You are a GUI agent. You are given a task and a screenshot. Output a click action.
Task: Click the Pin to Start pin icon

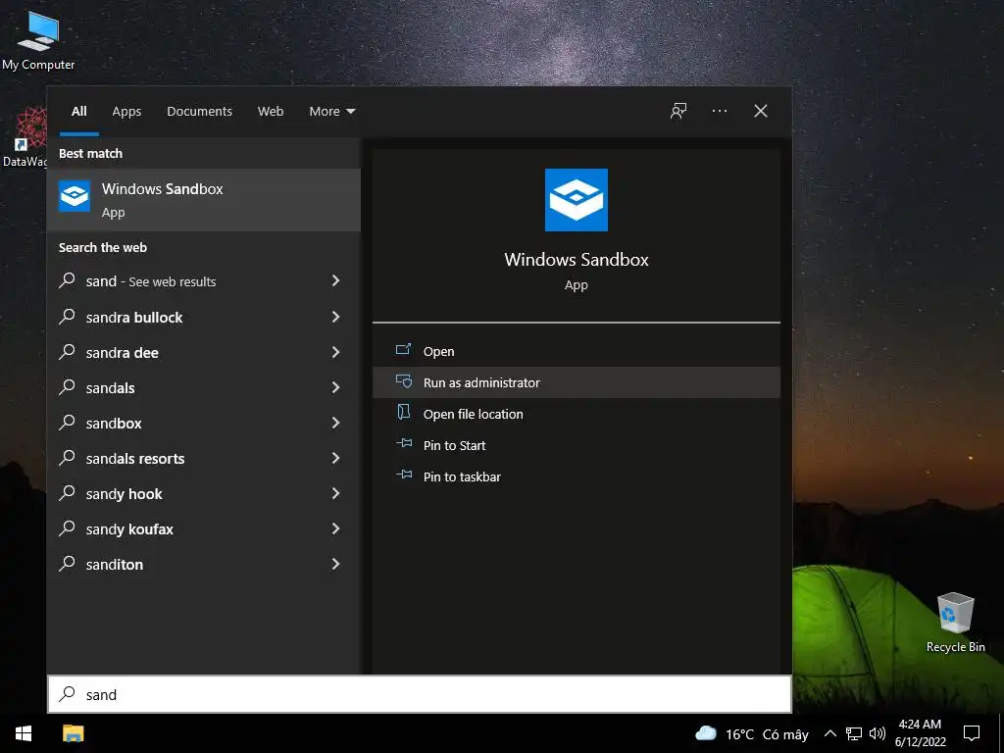[x=403, y=443]
